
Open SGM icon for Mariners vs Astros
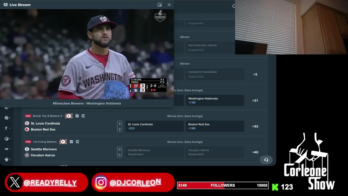(x=77, y=142)
